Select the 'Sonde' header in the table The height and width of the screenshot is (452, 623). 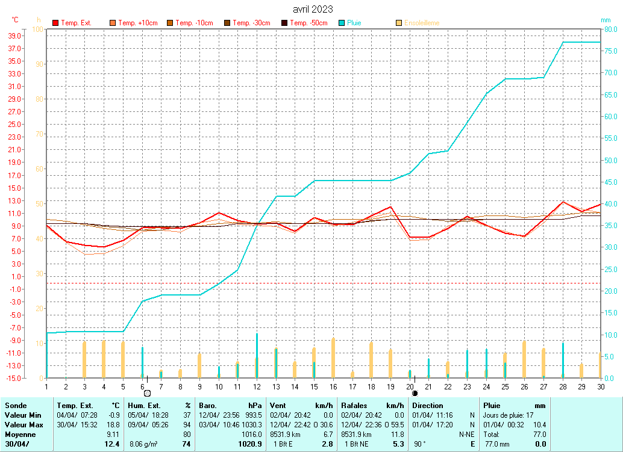[16, 406]
